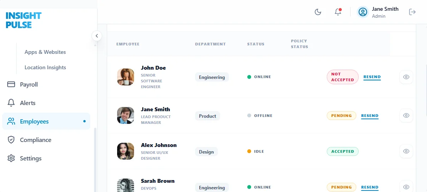Click the sidebar vertical scrollbar
Screen dimensions: 427x192
click(95, 160)
